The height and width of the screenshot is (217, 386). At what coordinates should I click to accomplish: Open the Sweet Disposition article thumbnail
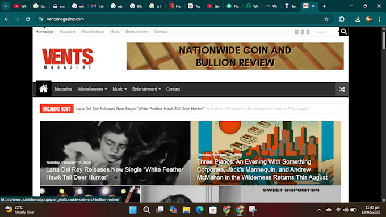point(291,194)
